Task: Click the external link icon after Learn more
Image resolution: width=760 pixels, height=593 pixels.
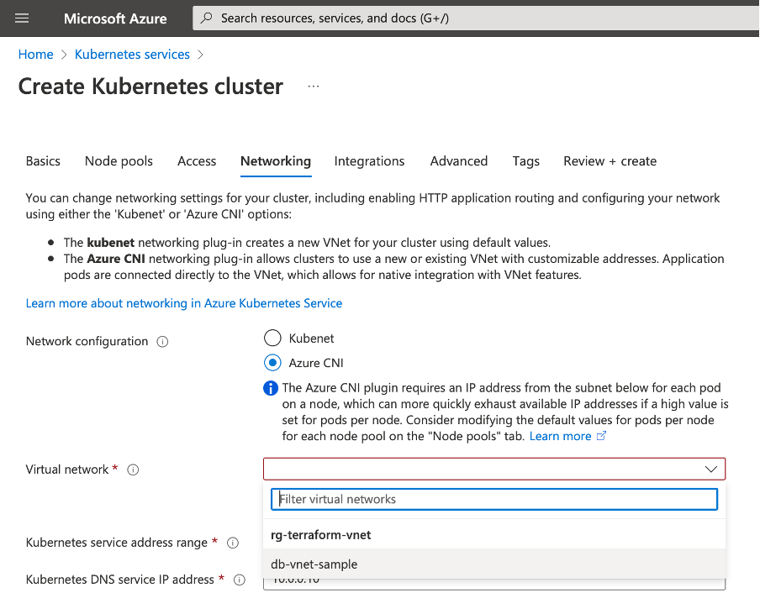Action: 601,436
